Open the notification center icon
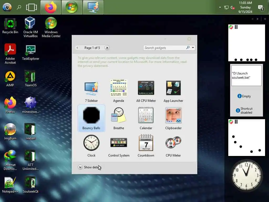The width and height of the screenshot is (269, 202). click(261, 8)
